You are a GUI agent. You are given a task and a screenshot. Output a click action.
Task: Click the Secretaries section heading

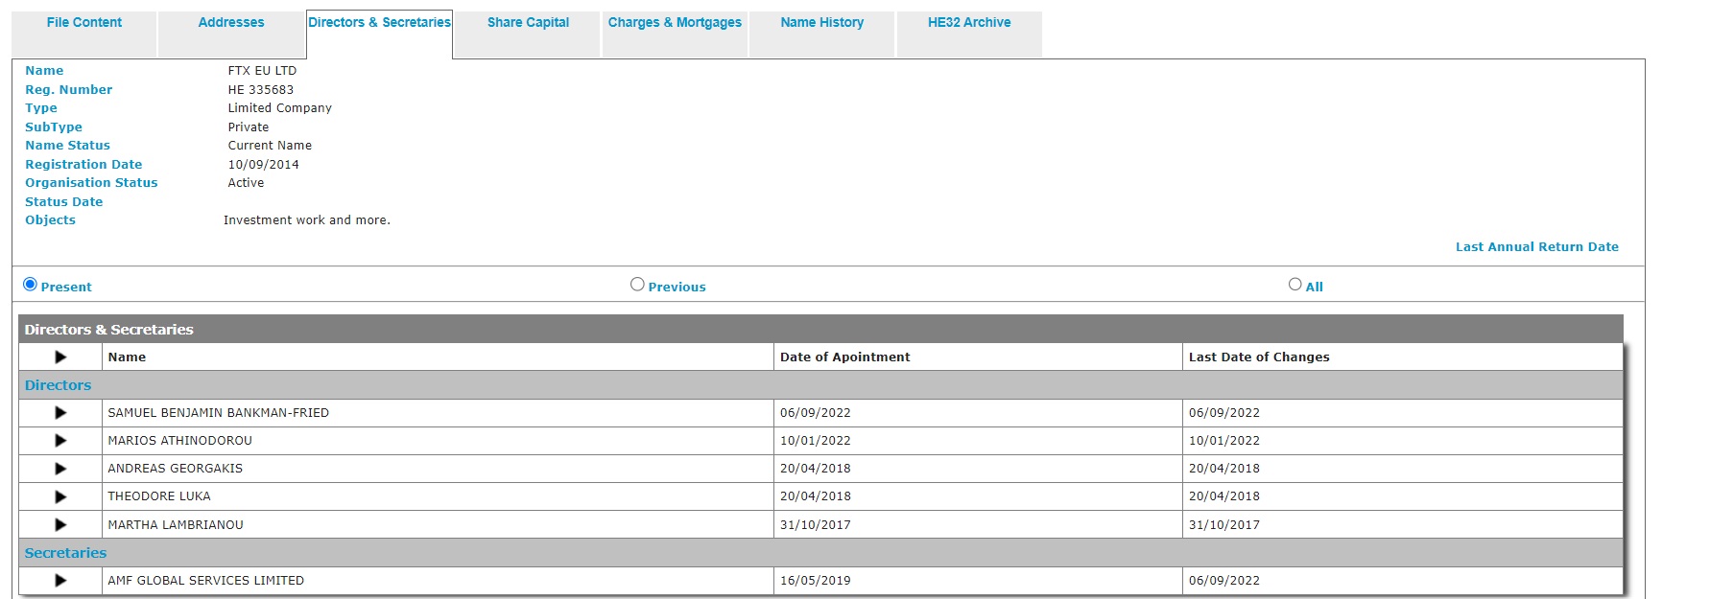[x=65, y=553]
